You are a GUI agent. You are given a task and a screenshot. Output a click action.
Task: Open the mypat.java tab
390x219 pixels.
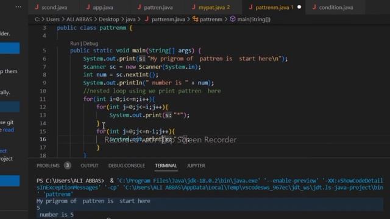211,7
